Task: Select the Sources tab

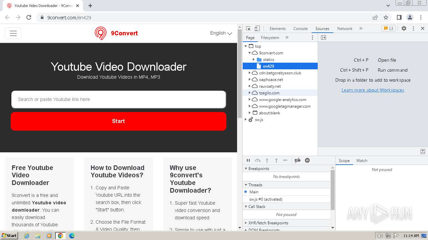Action: 322,29
